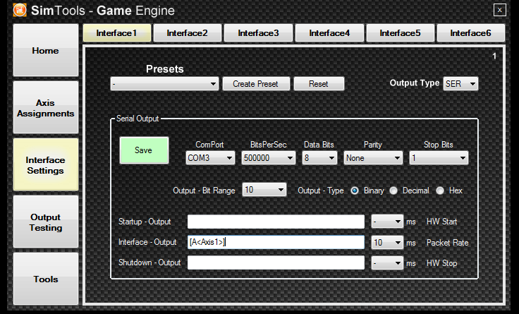This screenshot has height=314, width=519.
Task: Click the Shutdown - Output text field
Action: pyautogui.click(x=276, y=262)
